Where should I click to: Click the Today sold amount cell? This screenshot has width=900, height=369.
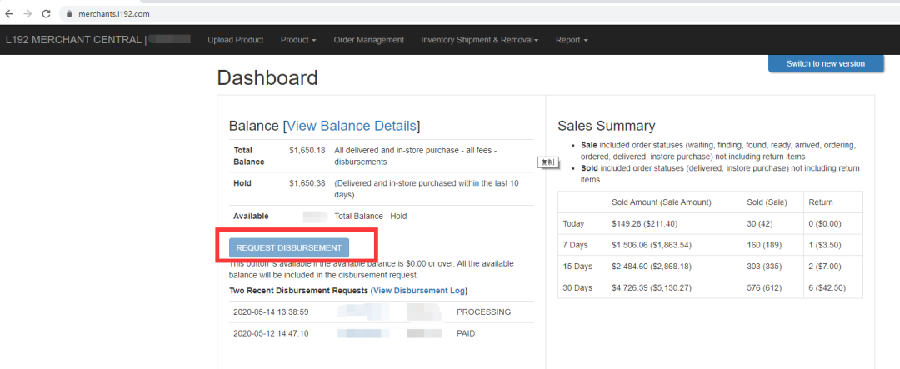660,223
